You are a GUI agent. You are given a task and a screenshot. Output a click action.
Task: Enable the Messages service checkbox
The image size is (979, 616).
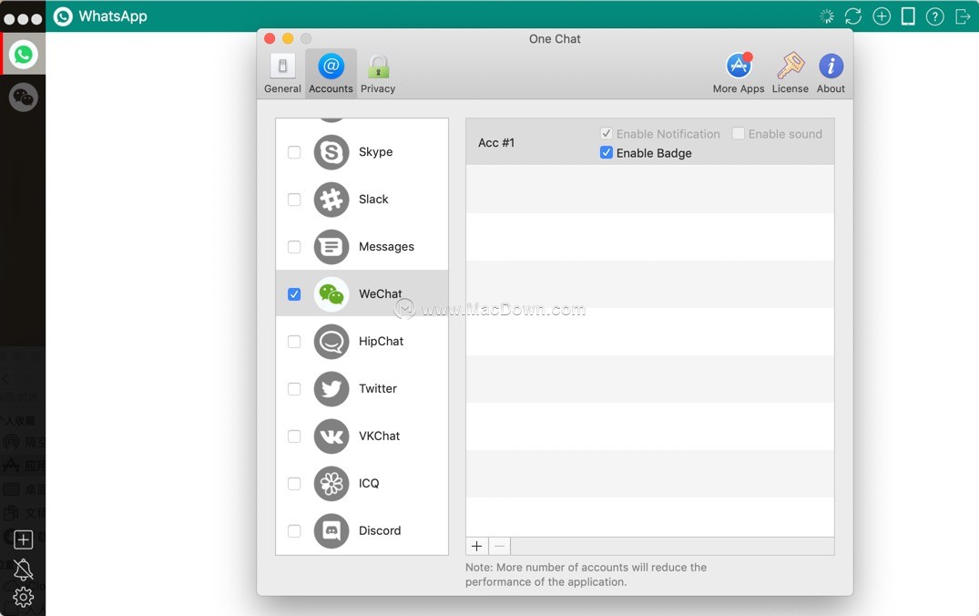coord(294,247)
